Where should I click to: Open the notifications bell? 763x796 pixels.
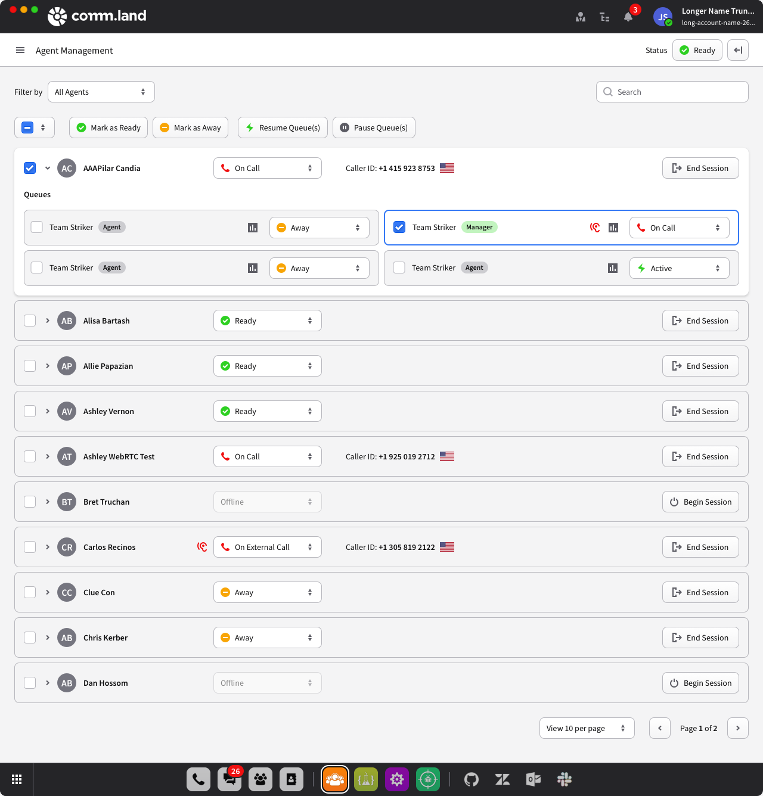(x=628, y=17)
